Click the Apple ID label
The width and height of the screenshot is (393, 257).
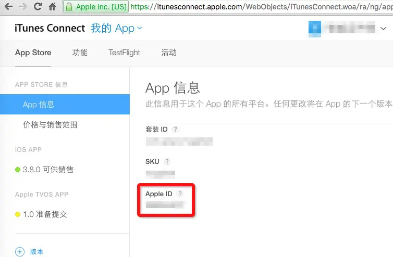pyautogui.click(x=158, y=194)
